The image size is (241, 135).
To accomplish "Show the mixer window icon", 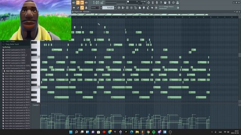I will [131, 7].
